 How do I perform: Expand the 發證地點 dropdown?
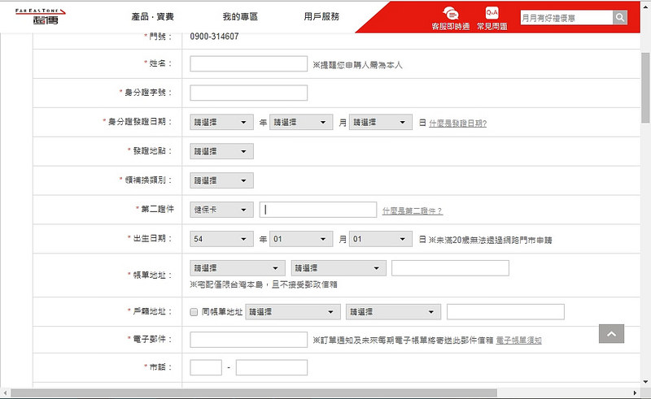point(221,151)
